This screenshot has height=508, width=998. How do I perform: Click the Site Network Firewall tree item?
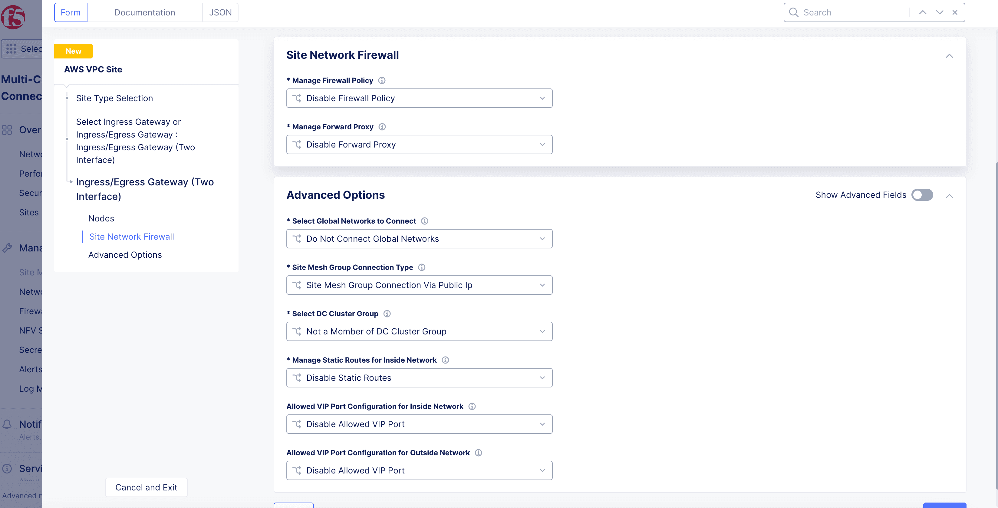pos(131,237)
